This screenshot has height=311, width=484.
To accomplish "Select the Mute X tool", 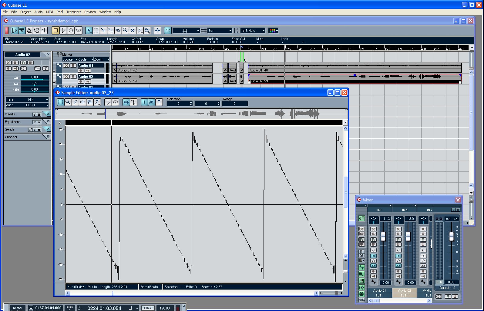I will [x=133, y=31].
